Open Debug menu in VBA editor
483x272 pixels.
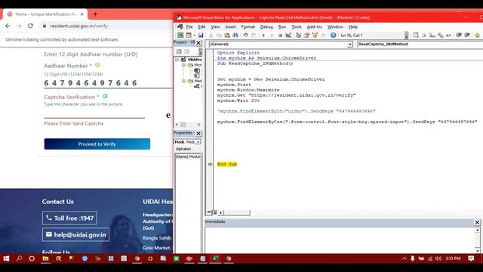pyautogui.click(x=266, y=27)
